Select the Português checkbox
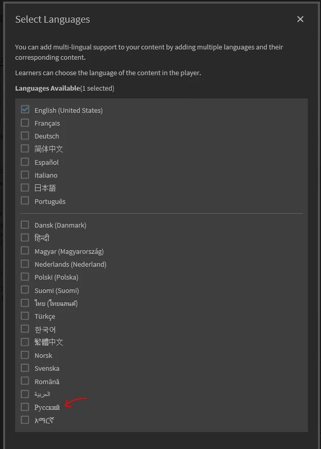Screen dimensions: 321x449 pyautogui.click(x=25, y=201)
